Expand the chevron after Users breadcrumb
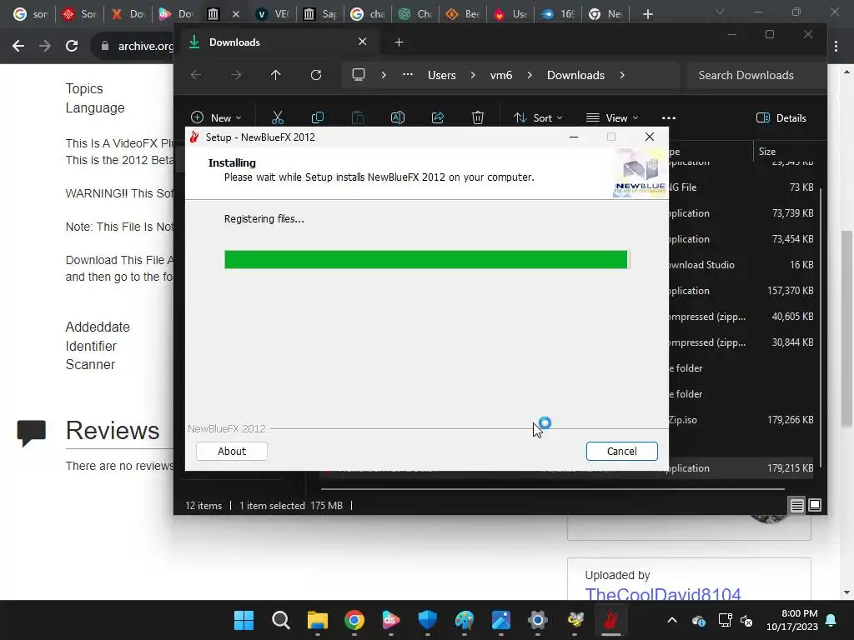The image size is (854, 640). pos(473,75)
